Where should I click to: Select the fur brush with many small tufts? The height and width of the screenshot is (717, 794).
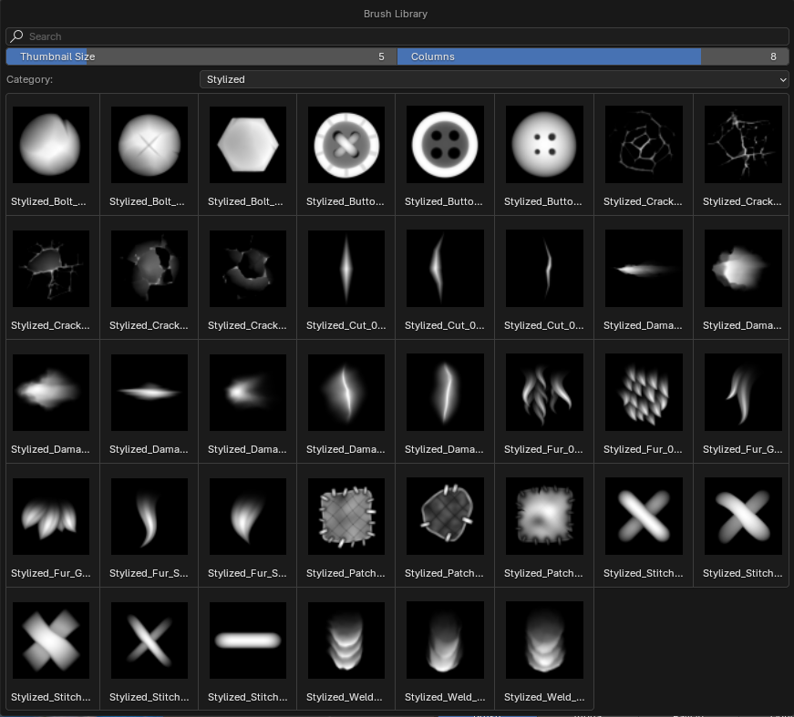(644, 392)
